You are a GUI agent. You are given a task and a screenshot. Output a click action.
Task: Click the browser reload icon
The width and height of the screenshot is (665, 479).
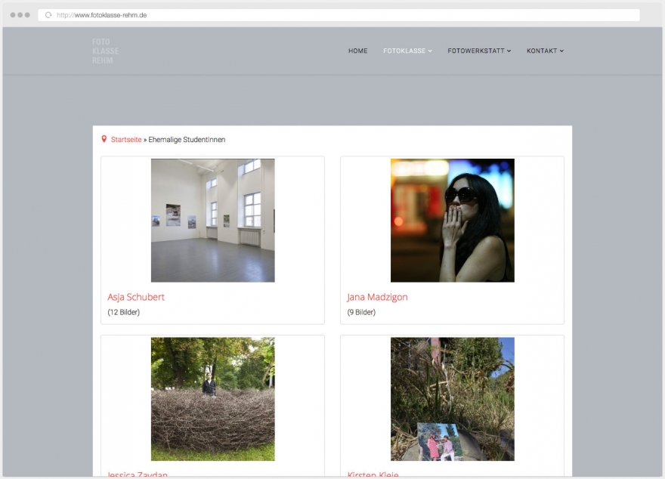click(48, 15)
